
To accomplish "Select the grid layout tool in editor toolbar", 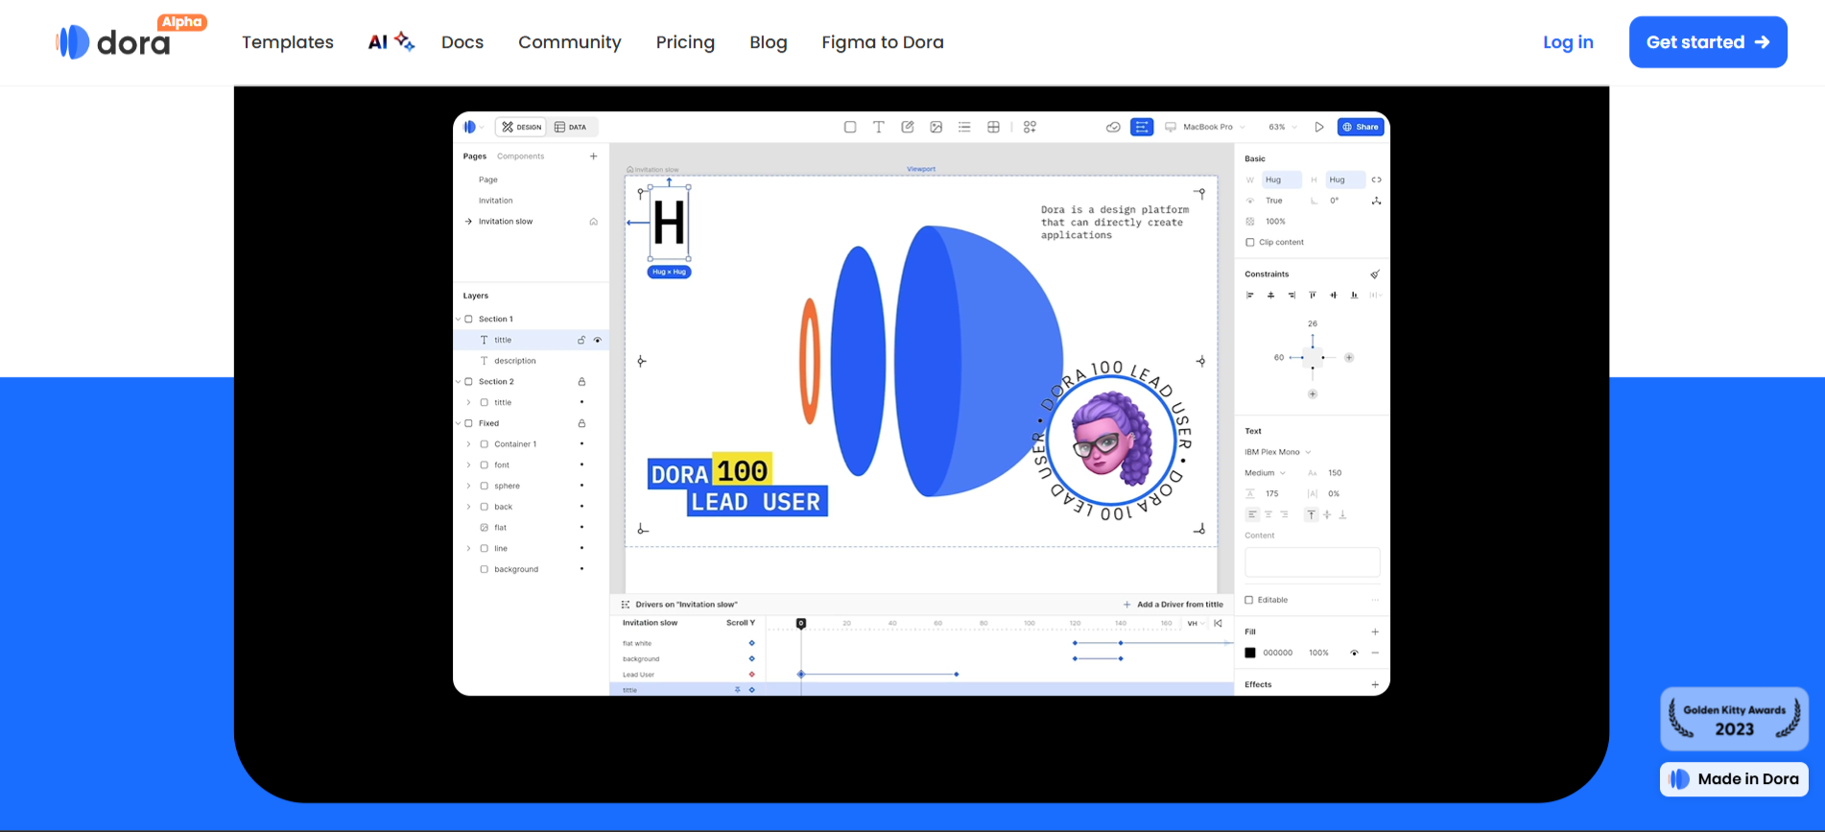I will coord(993,127).
